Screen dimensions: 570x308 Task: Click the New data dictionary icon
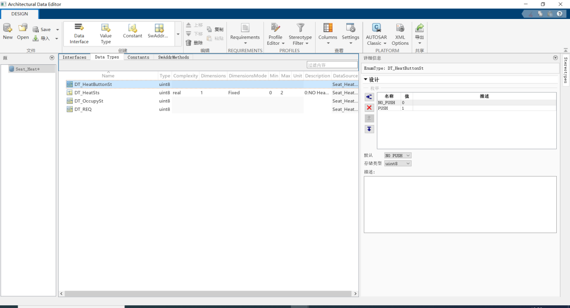[7, 28]
